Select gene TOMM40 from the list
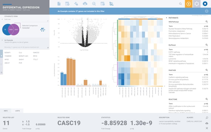This screenshot has width=211, height=132. 8,56
